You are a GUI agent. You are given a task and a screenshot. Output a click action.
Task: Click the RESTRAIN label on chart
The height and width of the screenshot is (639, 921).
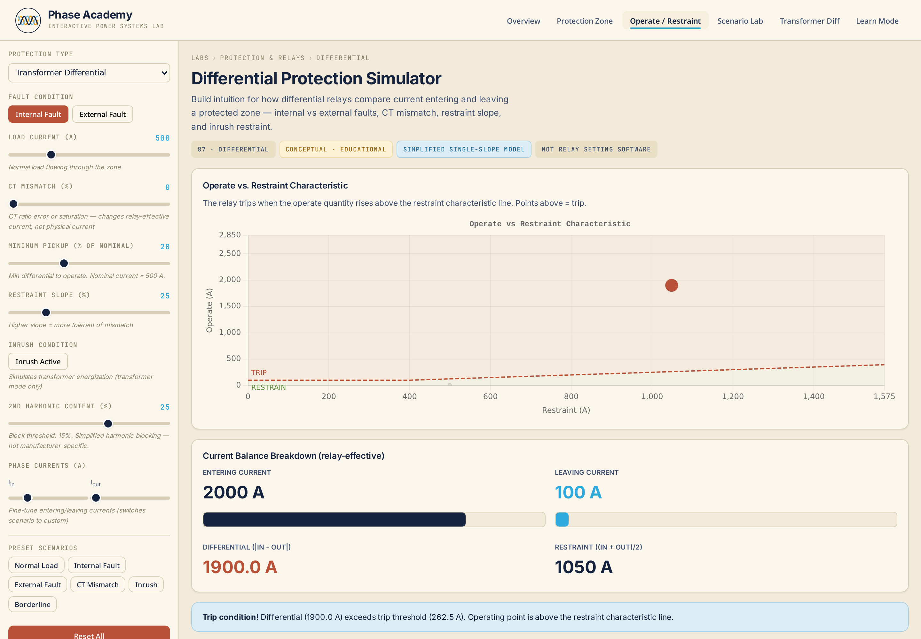coord(268,387)
